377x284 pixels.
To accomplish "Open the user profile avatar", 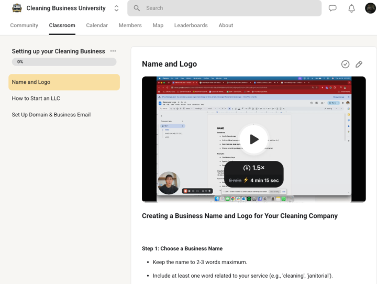I will click(370, 8).
